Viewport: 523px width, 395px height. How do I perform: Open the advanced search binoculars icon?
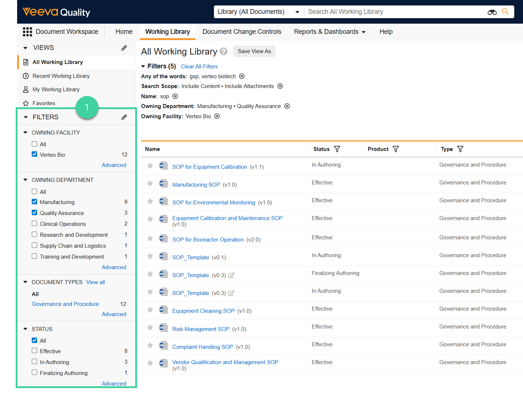click(x=492, y=12)
